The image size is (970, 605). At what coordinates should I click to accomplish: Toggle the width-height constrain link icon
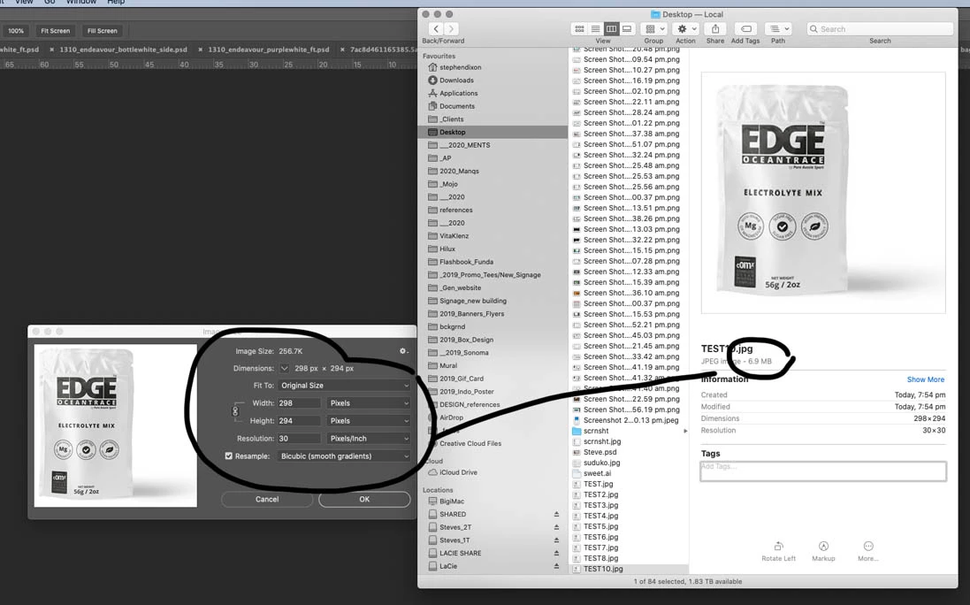tap(235, 411)
